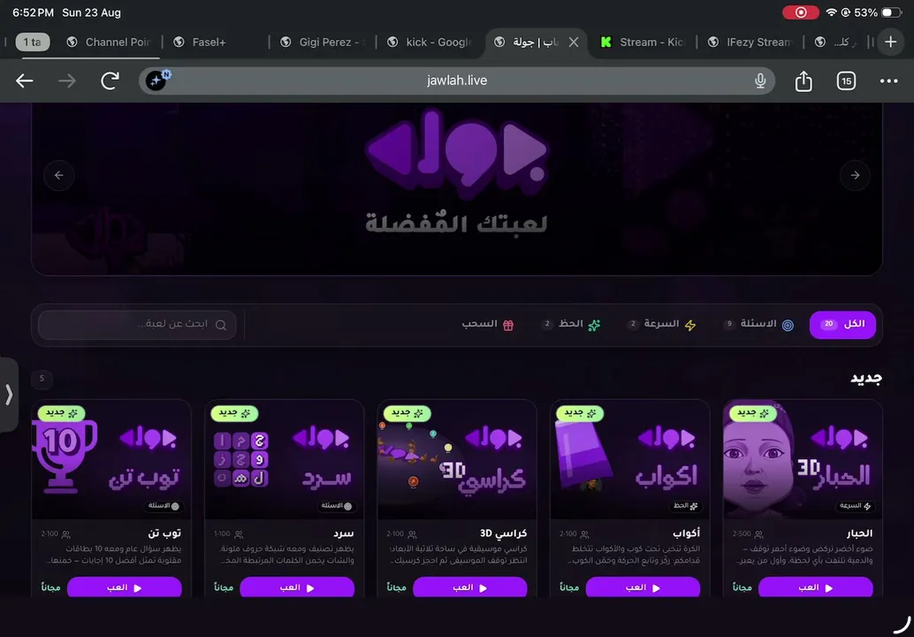914x637 pixels.
Task: Filter games by السحب category
Action: (x=488, y=325)
